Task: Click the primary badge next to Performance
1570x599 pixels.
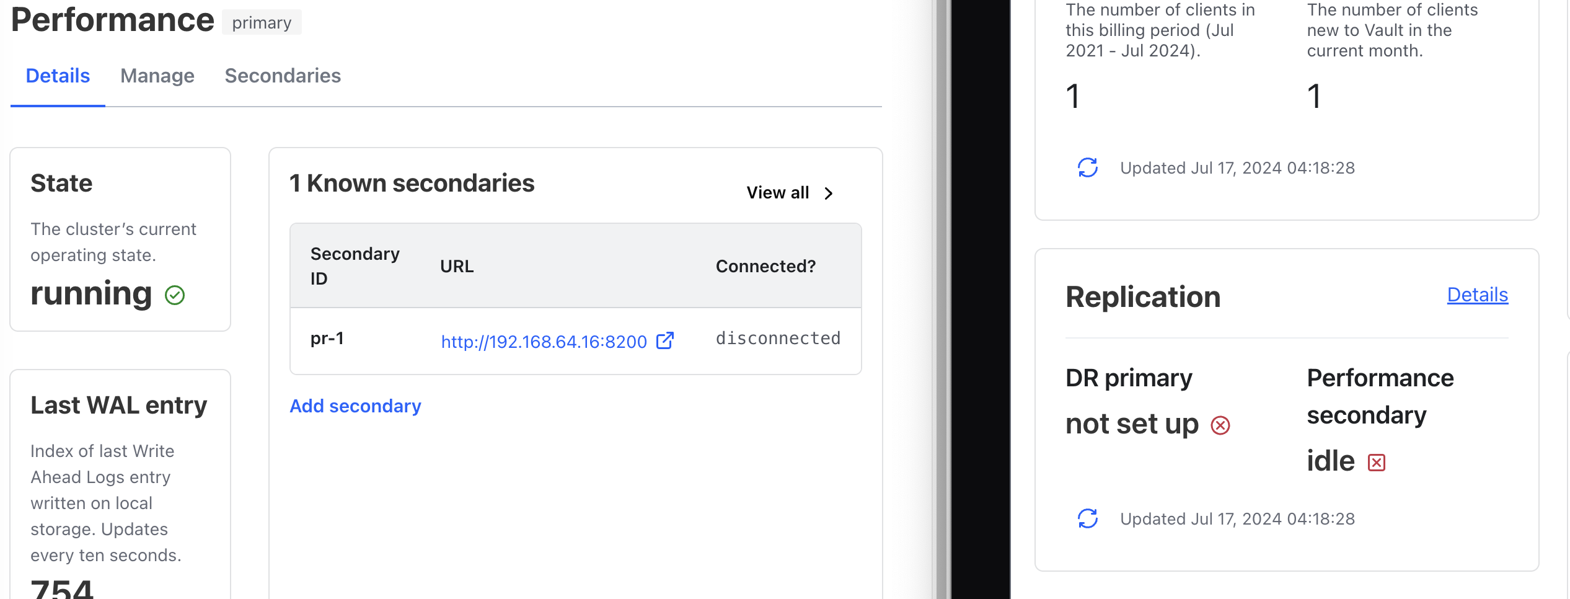Action: (x=262, y=23)
